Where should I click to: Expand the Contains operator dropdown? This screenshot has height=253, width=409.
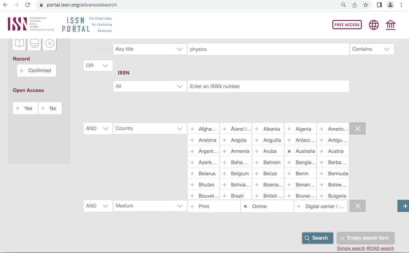(371, 49)
